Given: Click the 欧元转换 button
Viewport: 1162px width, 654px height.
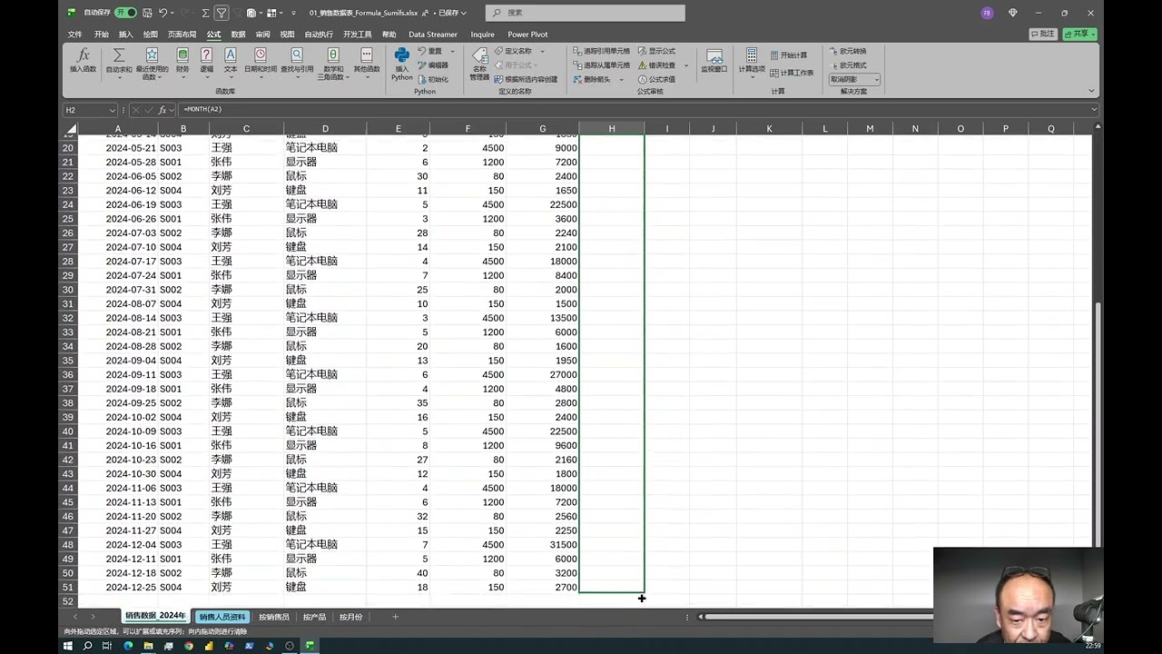Looking at the screenshot, I should click(x=848, y=51).
